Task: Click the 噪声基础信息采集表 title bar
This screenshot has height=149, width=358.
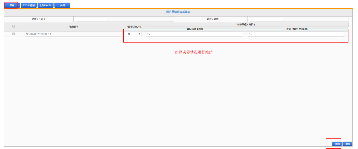Action: 178,12
